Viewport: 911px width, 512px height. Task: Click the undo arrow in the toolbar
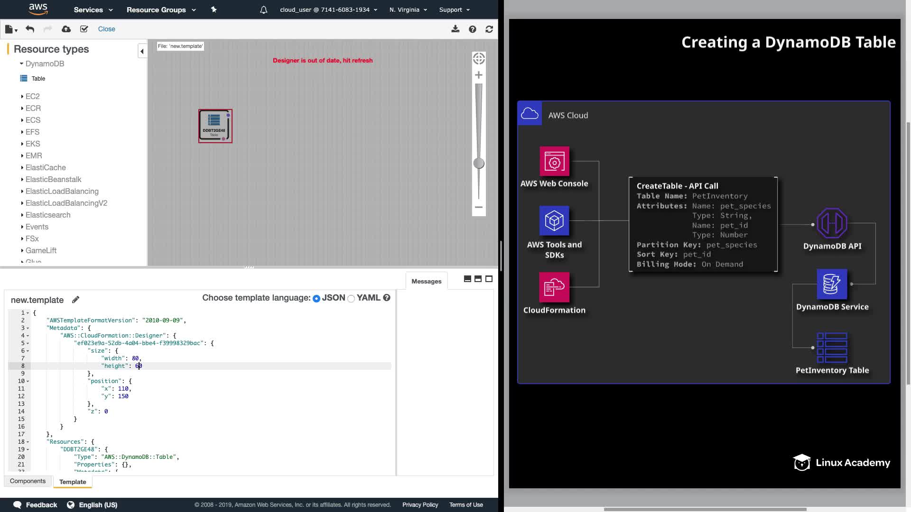(30, 29)
